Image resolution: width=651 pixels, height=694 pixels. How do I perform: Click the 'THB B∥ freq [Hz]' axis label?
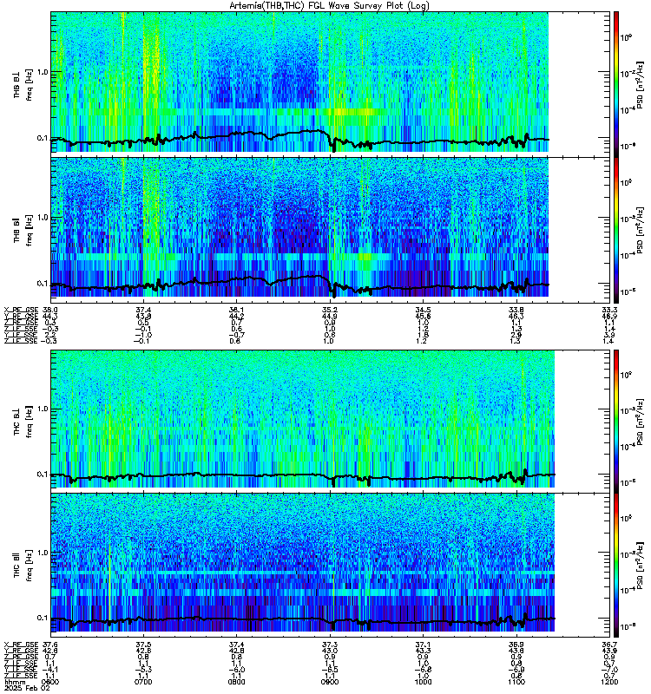[x=23, y=230]
